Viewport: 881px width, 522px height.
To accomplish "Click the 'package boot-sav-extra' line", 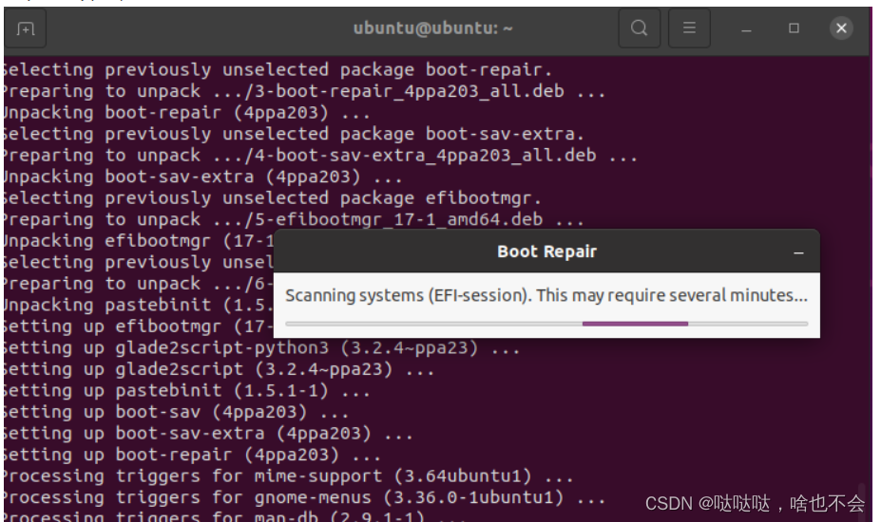I will pos(293,134).
